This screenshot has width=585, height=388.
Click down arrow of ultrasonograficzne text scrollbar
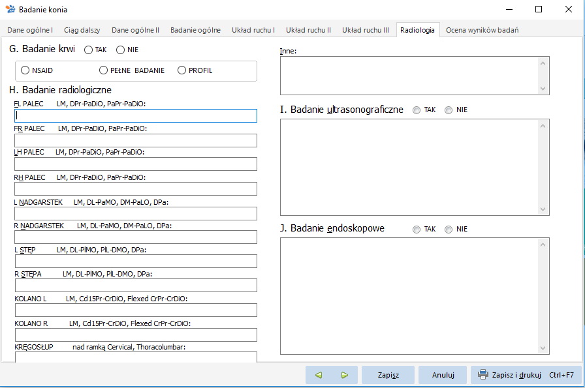pos(543,209)
